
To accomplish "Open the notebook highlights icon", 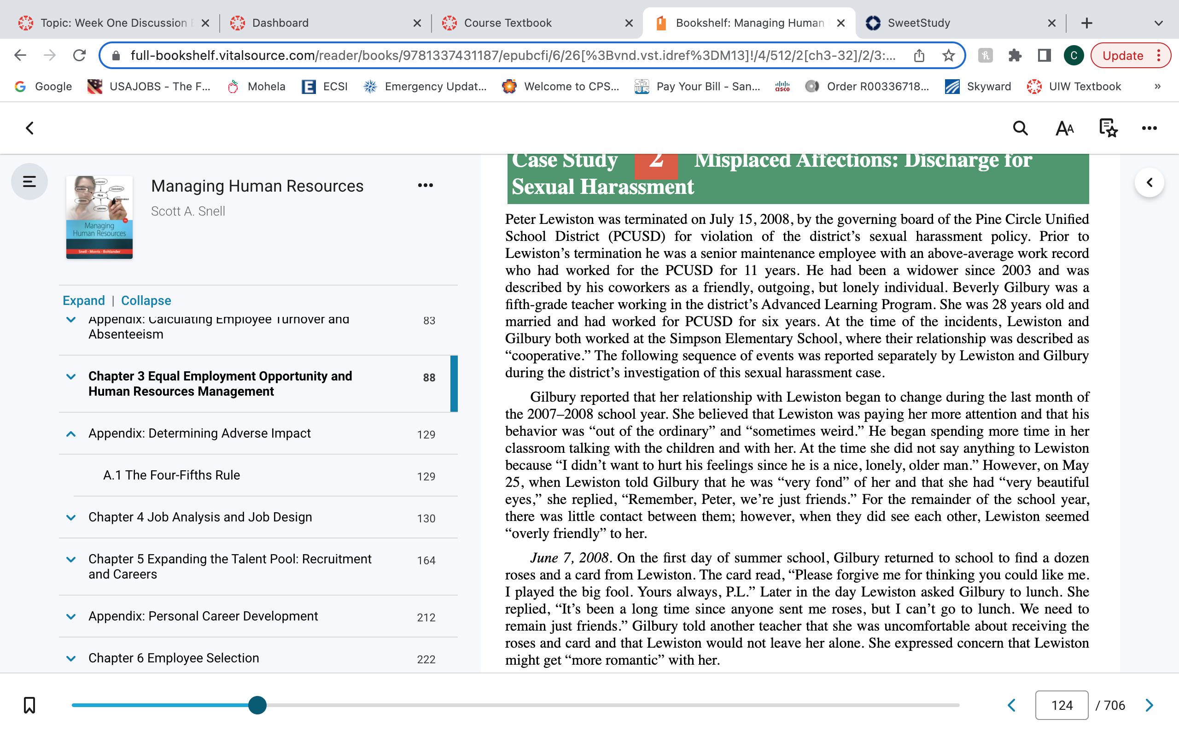I will click(x=1108, y=128).
